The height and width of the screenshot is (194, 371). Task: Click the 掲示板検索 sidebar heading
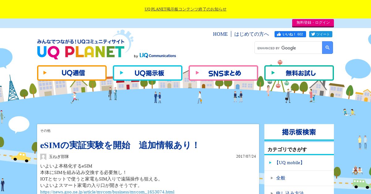coord(299,132)
